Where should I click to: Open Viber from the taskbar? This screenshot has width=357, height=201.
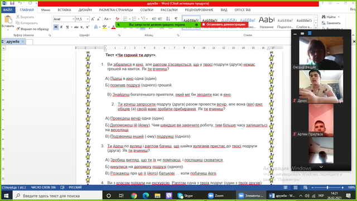(169, 195)
